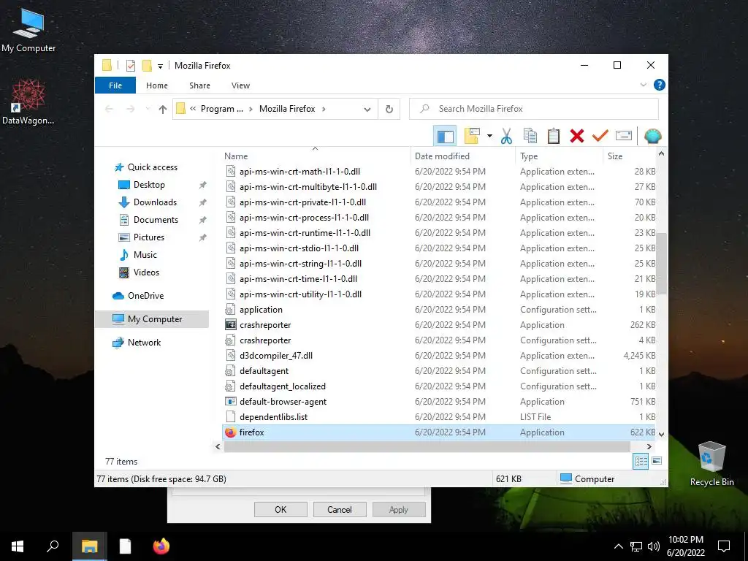The height and width of the screenshot is (561, 748).
Task: Click the Cut scissors icon
Action: (506, 136)
